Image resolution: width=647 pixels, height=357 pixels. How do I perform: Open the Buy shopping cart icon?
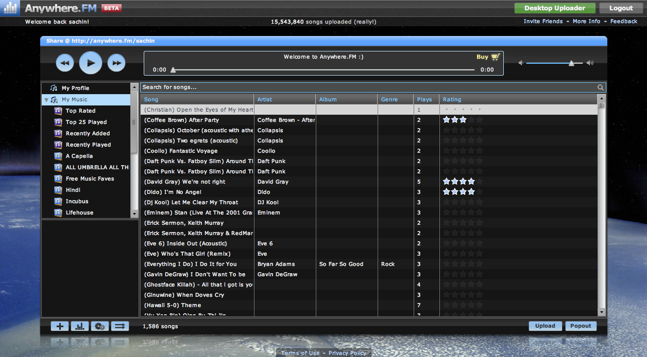[495, 57]
